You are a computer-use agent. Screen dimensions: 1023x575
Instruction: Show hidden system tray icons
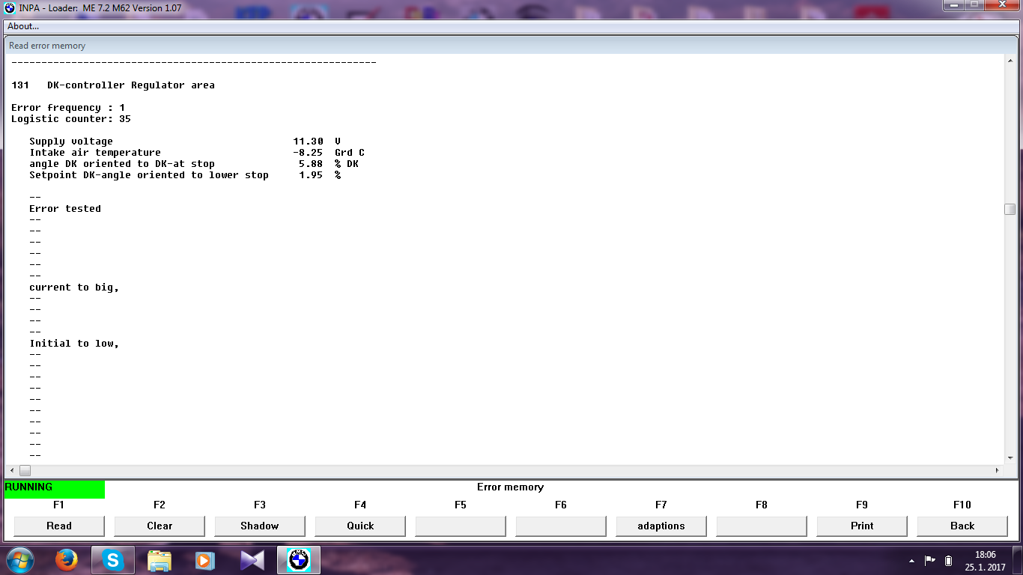coord(911,561)
